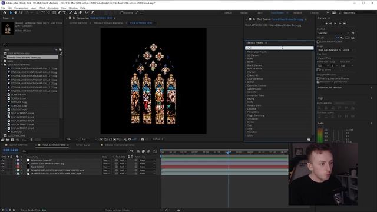
Task: Jump to last frame in Preview panel
Action: coord(345,24)
